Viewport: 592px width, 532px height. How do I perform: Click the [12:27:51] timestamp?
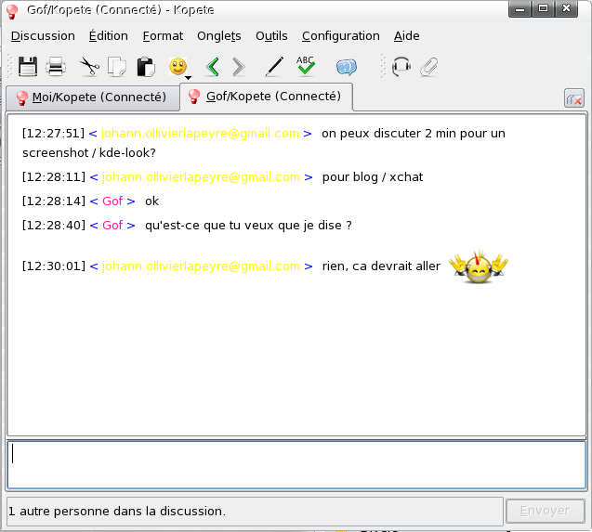pyautogui.click(x=53, y=134)
